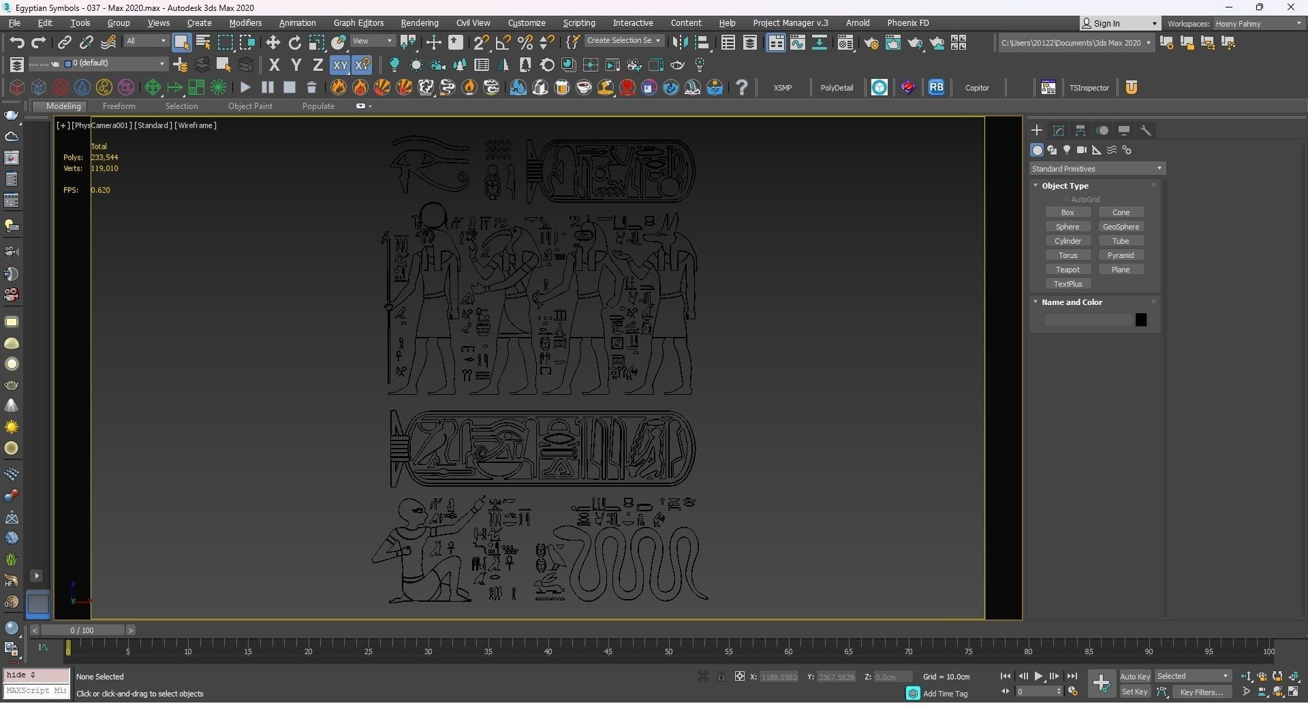Open the selection filter 'All' dropdown
This screenshot has width=1308, height=708.
pyautogui.click(x=146, y=42)
